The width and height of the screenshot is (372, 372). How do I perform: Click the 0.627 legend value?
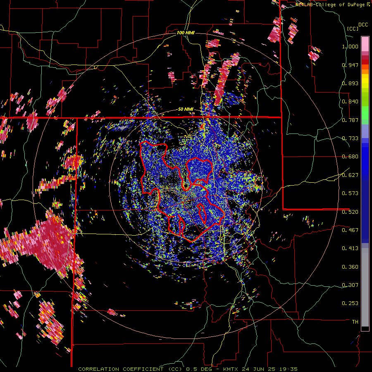tap(350, 175)
